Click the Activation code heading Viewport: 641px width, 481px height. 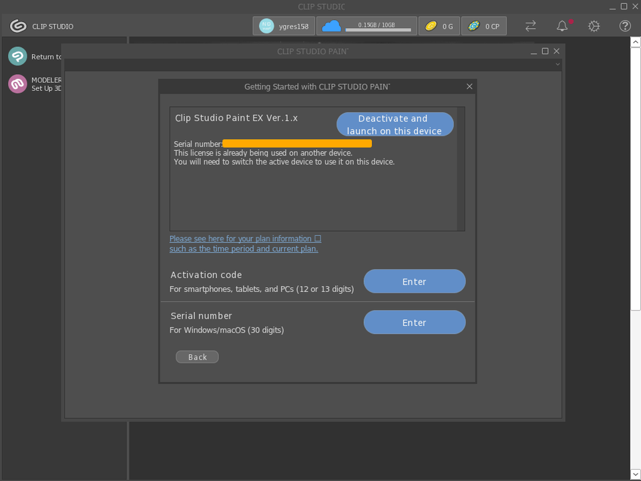pos(206,275)
